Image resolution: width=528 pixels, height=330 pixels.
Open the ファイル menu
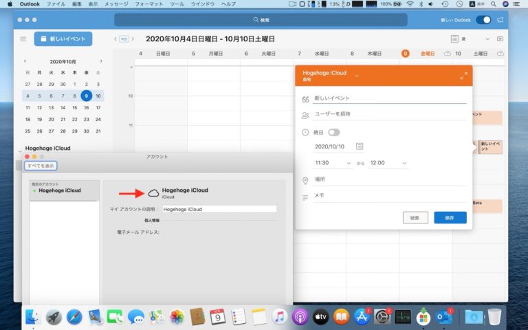[x=57, y=4]
